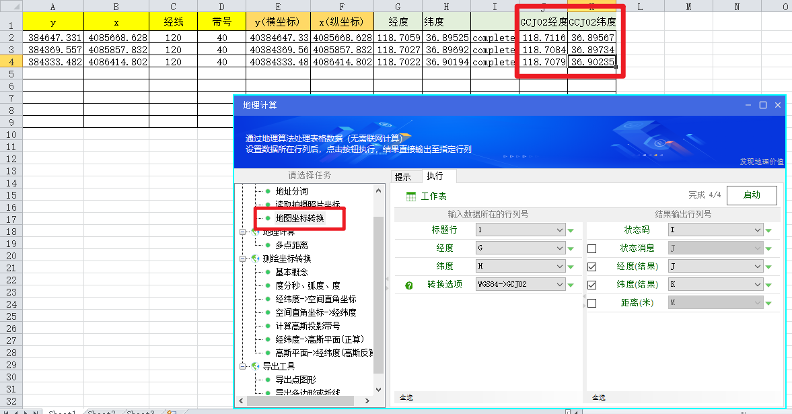792x414 pixels.
Task: Select 计算高斯投影带号 tree item
Action: coord(308,326)
